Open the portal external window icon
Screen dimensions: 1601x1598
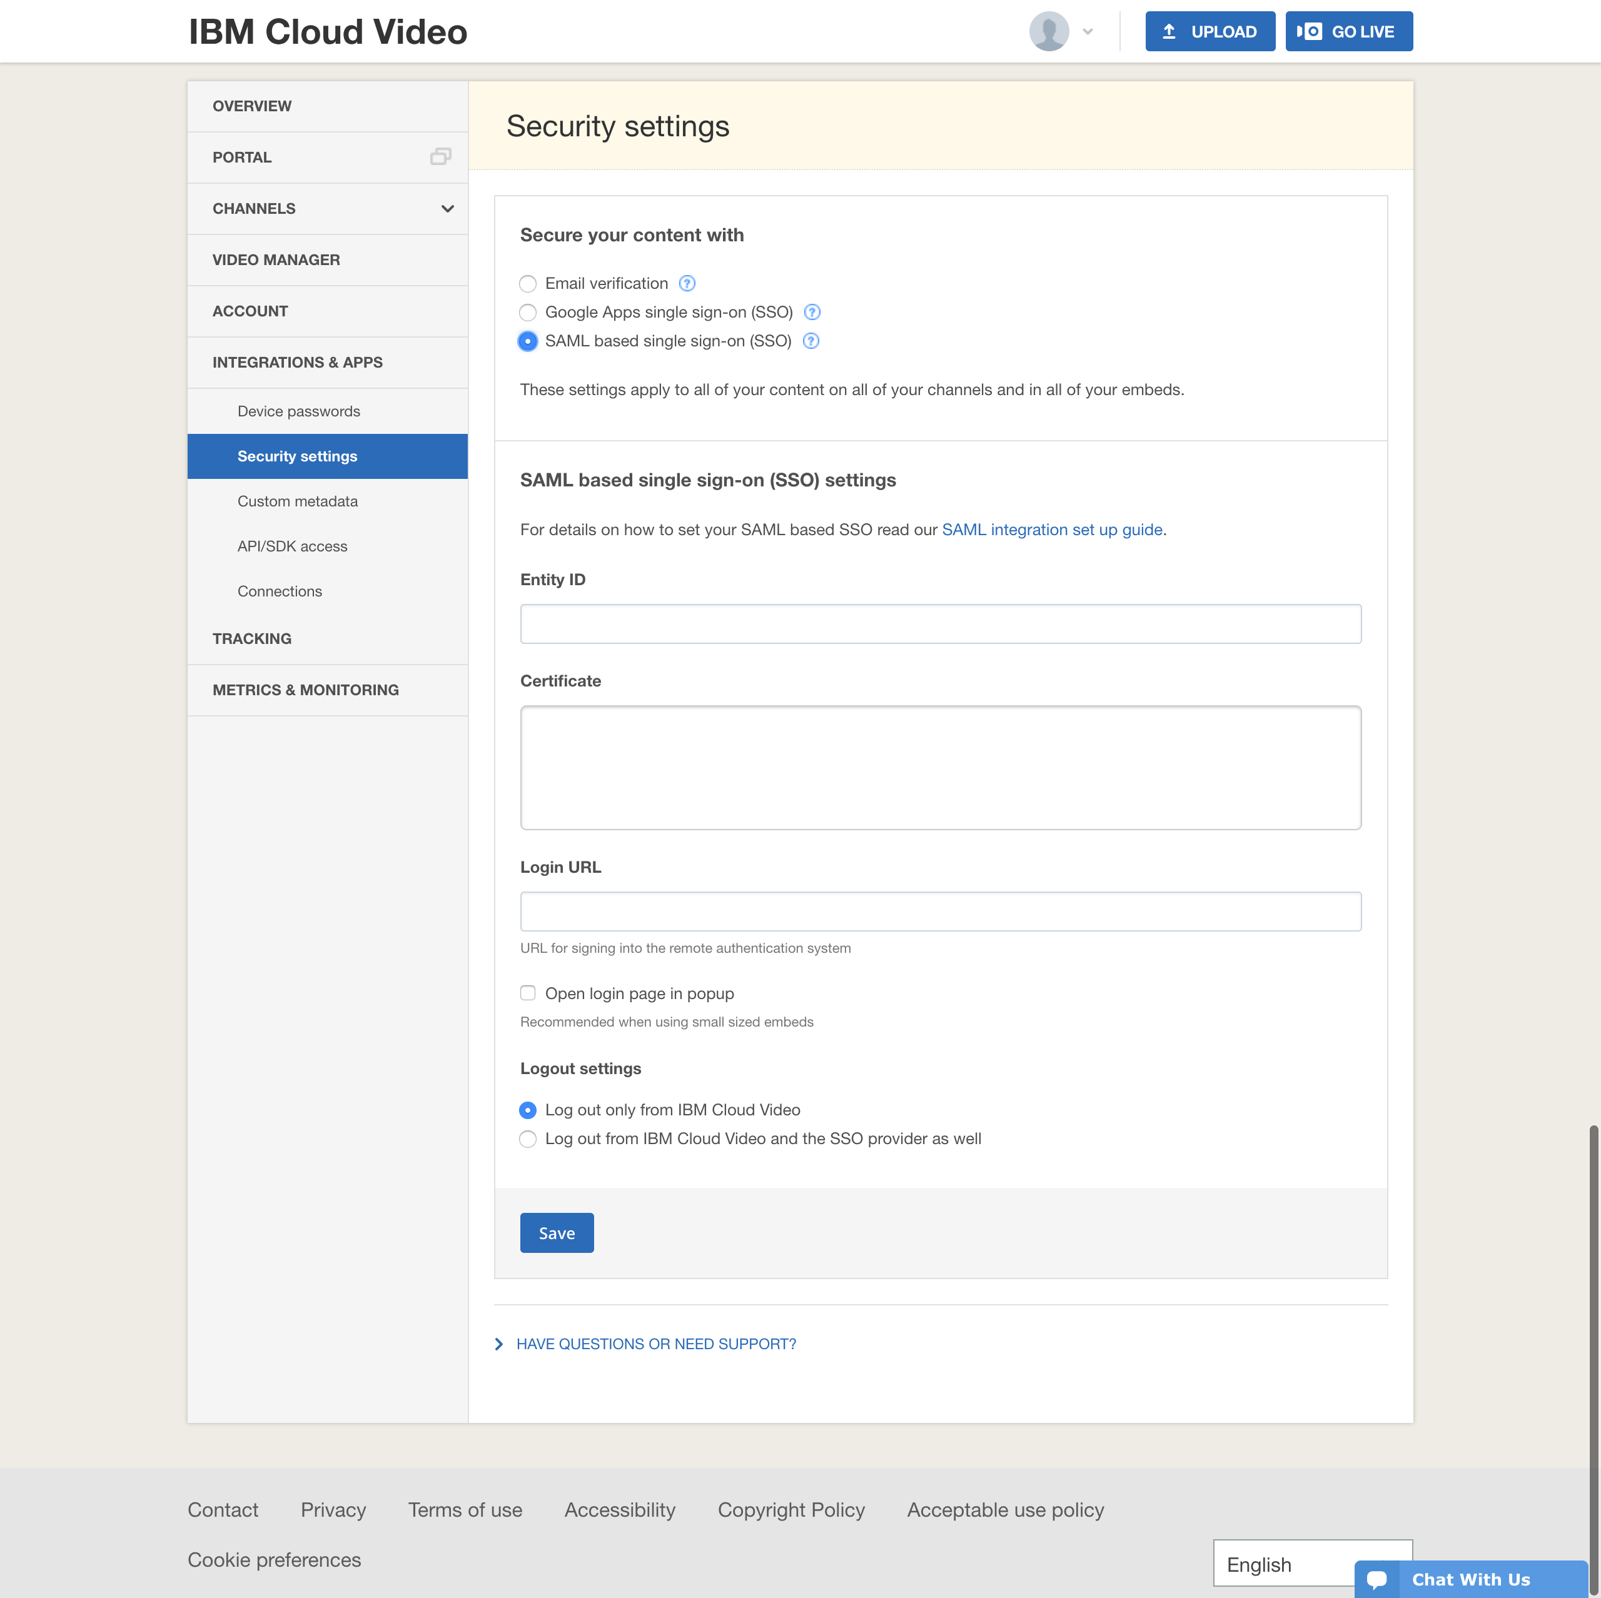point(440,156)
